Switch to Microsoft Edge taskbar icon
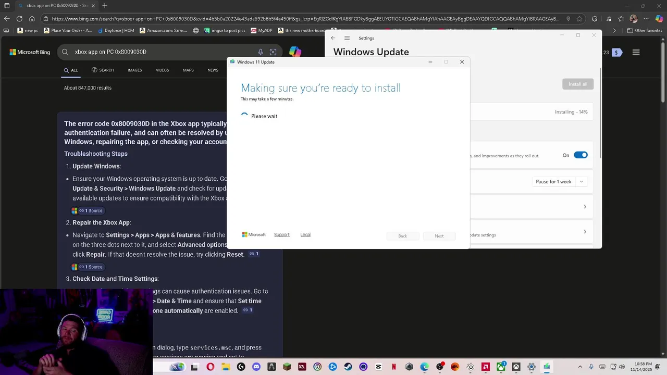667x375 pixels. 424,367
